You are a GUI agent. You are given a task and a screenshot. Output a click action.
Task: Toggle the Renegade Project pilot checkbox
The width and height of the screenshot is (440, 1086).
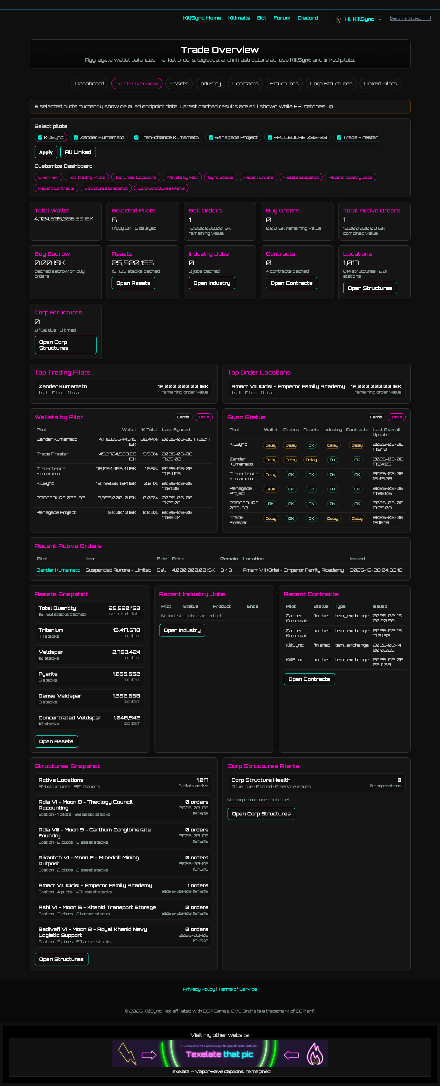[x=211, y=137]
